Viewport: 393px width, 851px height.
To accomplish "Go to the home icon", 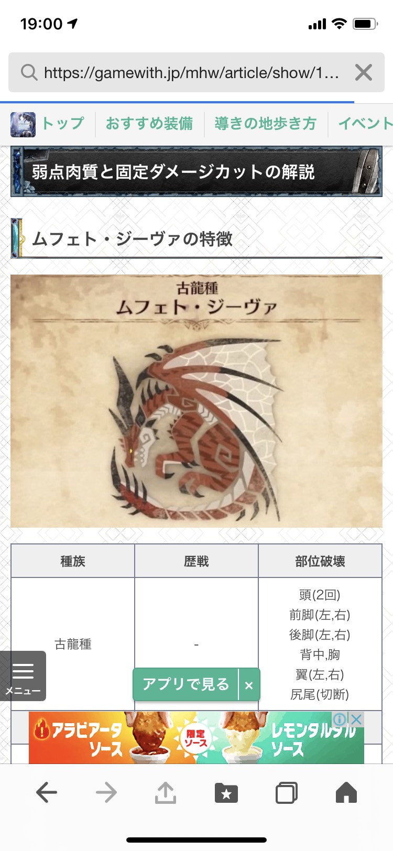I will pyautogui.click(x=346, y=792).
